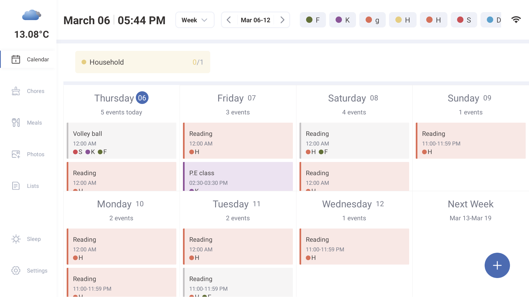This screenshot has width=529, height=297.
Task: Toggle the F family member filter
Action: click(313, 20)
